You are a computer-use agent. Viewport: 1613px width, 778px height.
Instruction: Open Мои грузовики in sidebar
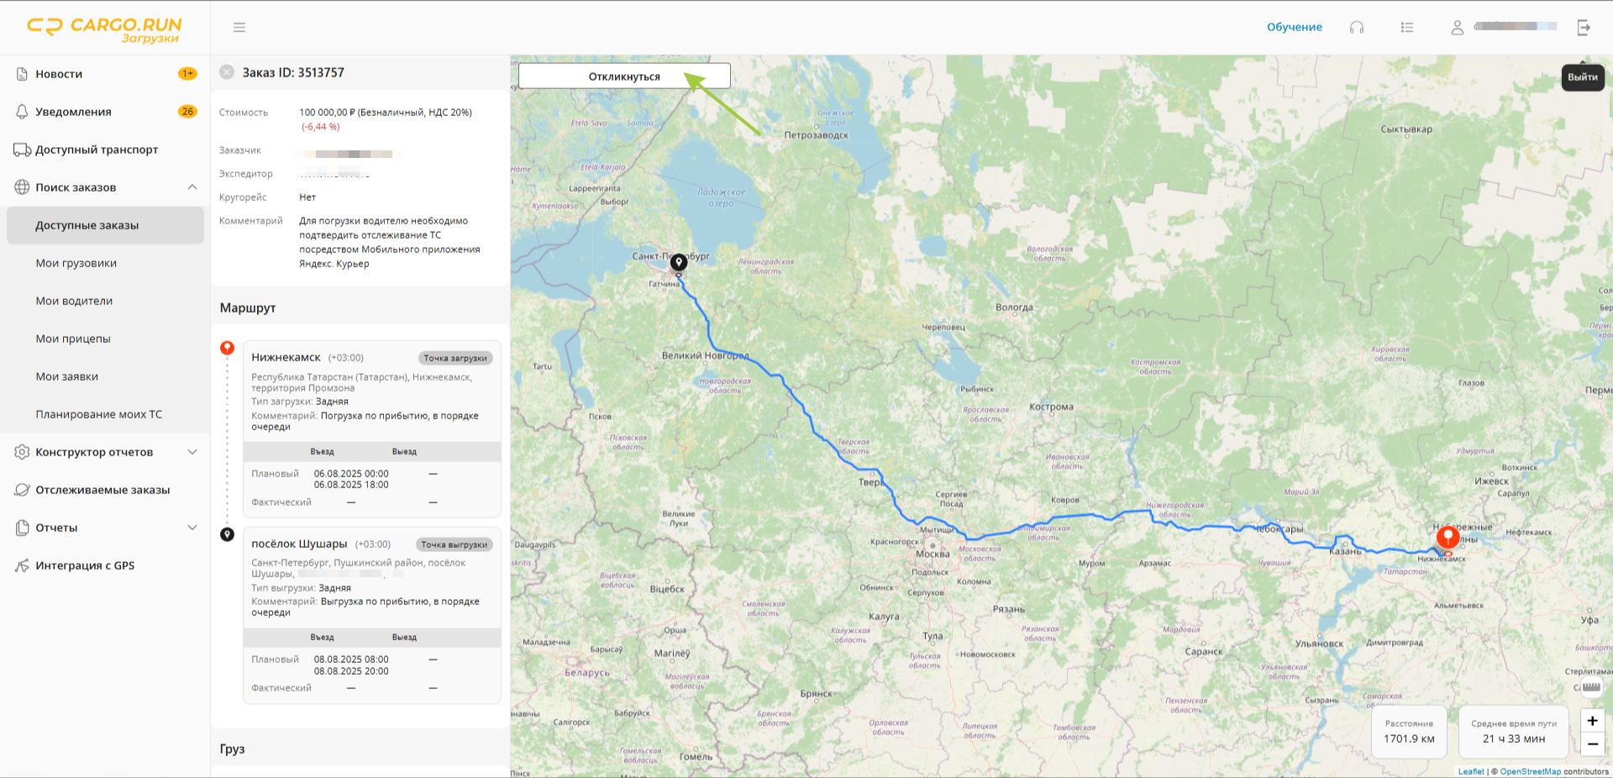coord(76,263)
